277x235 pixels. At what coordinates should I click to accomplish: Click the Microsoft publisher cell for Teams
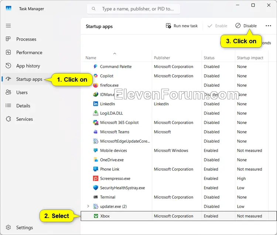(x=162, y=132)
